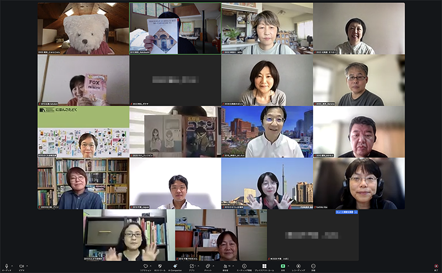Expand the video options arrow
Image resolution: width=442 pixels, height=273 pixels.
point(28,266)
